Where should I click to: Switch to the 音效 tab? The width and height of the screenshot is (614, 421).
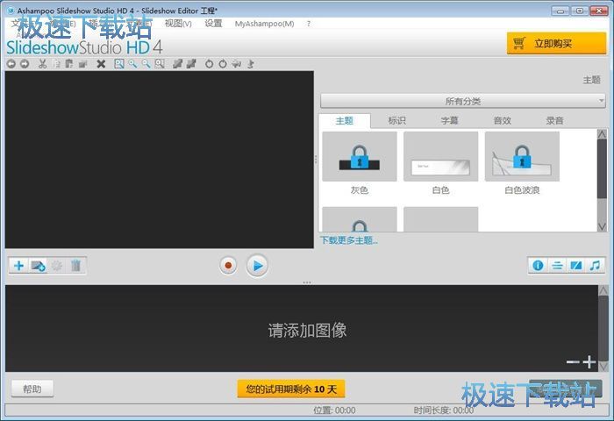click(x=502, y=121)
